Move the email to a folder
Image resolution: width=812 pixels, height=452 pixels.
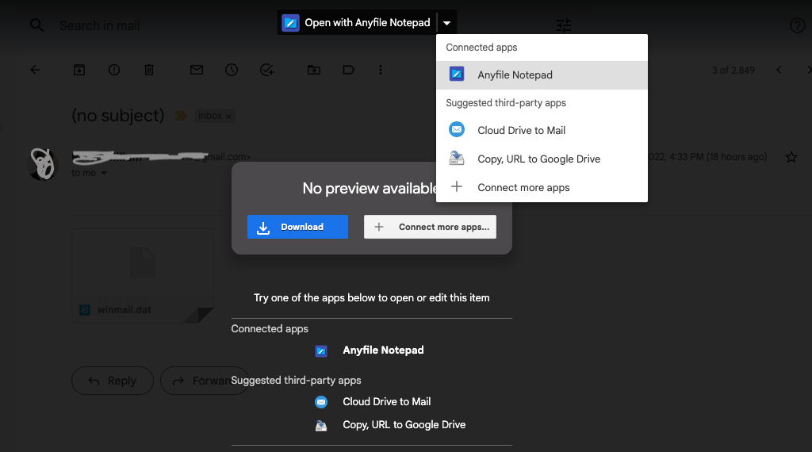(x=314, y=70)
